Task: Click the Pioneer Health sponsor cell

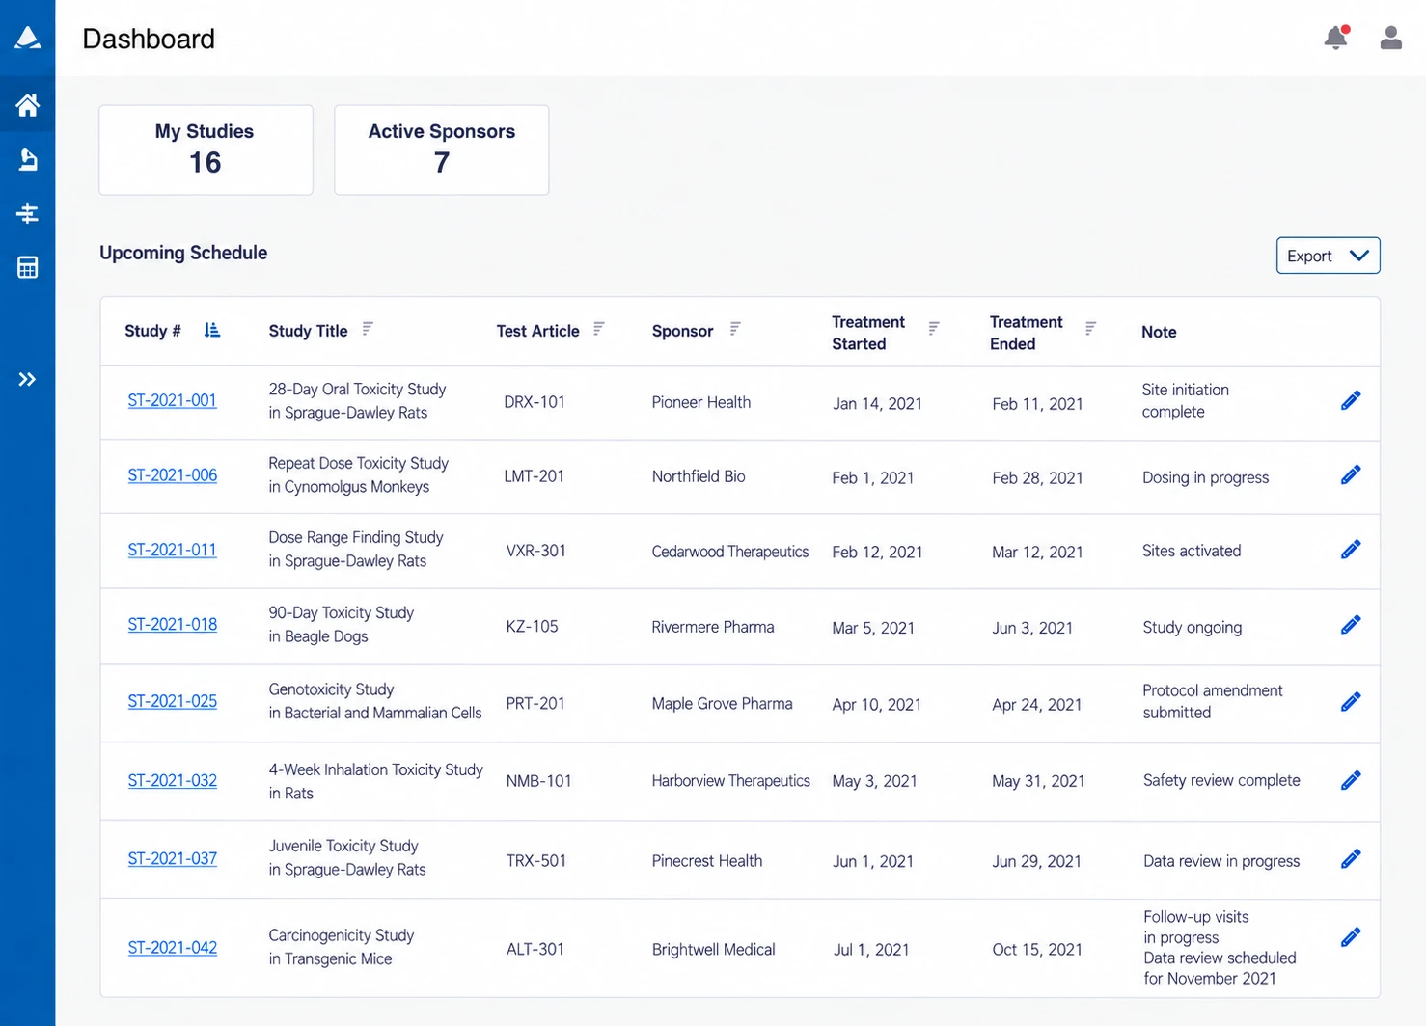Action: [x=701, y=402]
